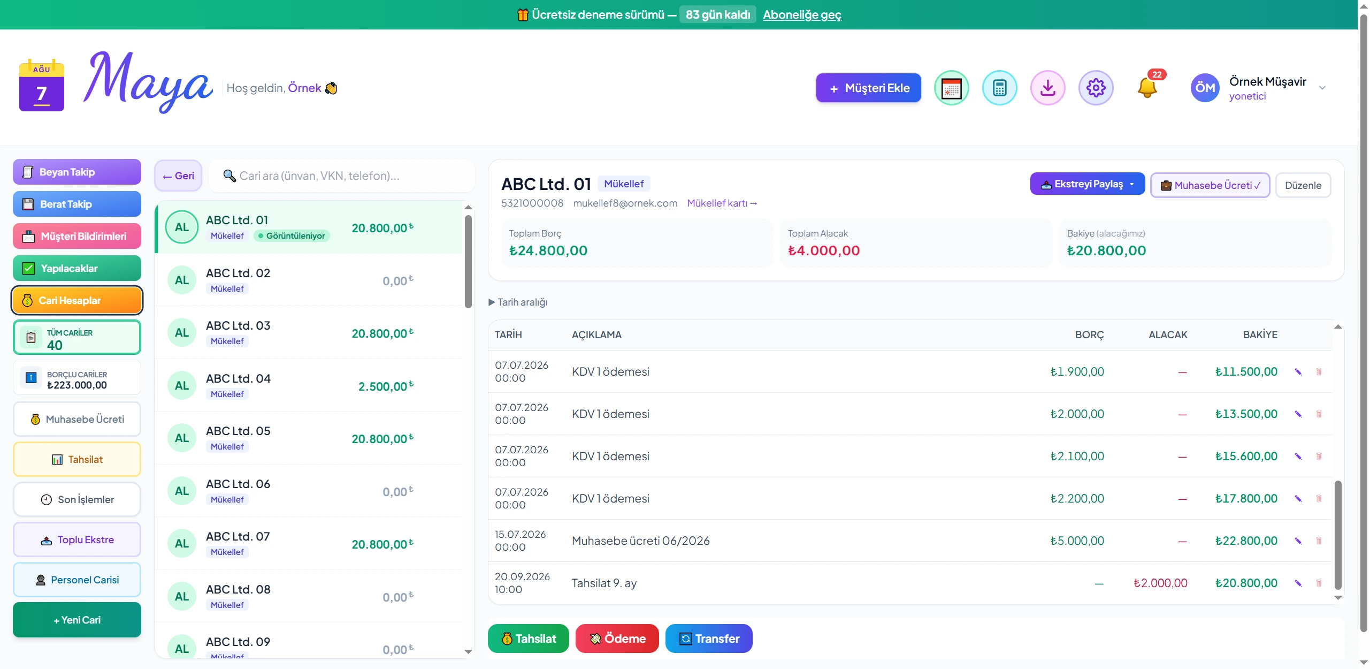Open the notifications bell with 22 badge
1370x669 pixels.
pos(1148,86)
